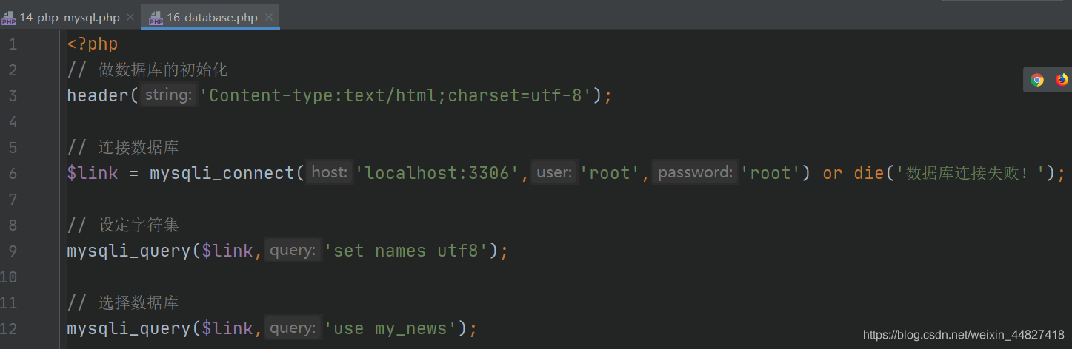The height and width of the screenshot is (349, 1072).
Task: Click line number 12 in gutter
Action: (x=9, y=329)
